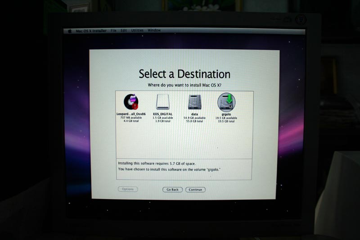
Task: Click the "19.5 GB total" text
Action: point(226,122)
